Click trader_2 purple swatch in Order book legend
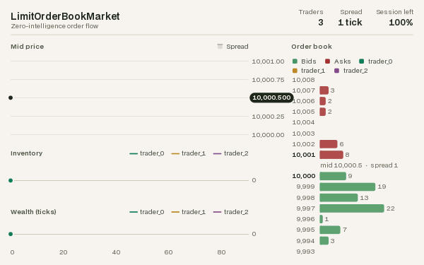The width and height of the screenshot is (424, 265). [336, 71]
